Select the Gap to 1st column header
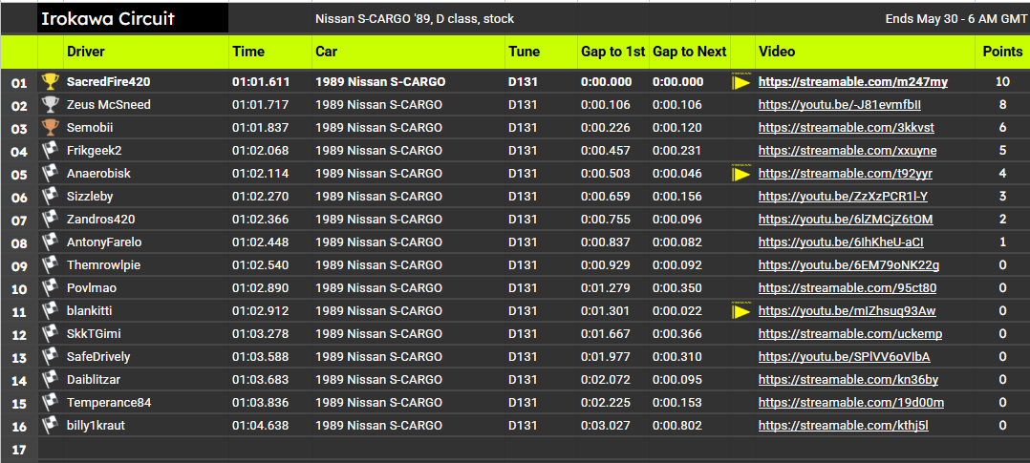The width and height of the screenshot is (1030, 463). pos(612,52)
